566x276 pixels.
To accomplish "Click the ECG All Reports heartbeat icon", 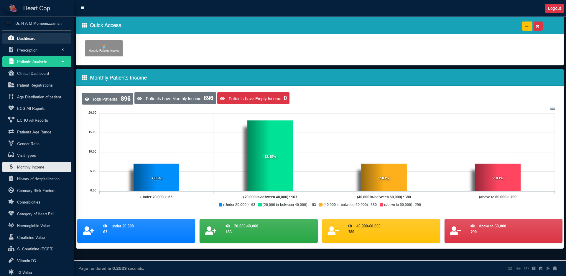I will pos(11,108).
